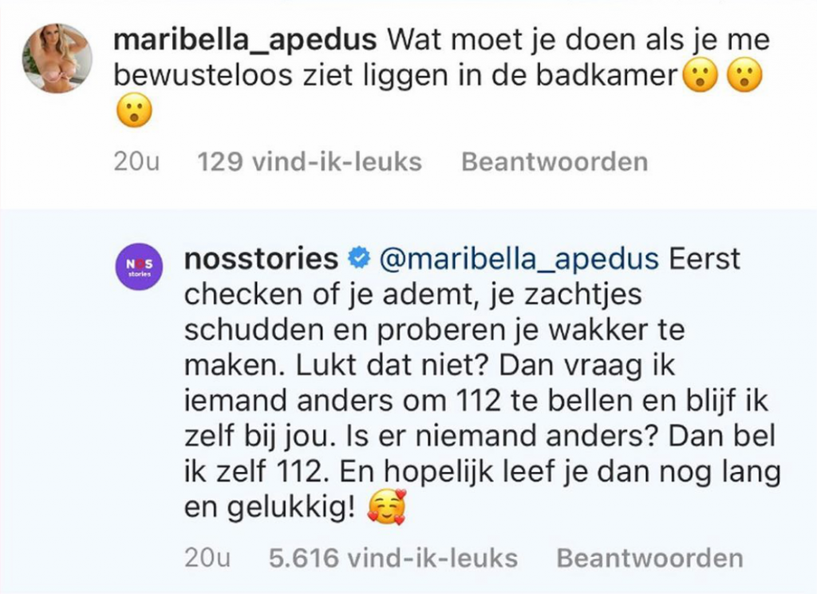Click the surprised emoji on its own line
This screenshot has width=817, height=594.
tap(133, 112)
